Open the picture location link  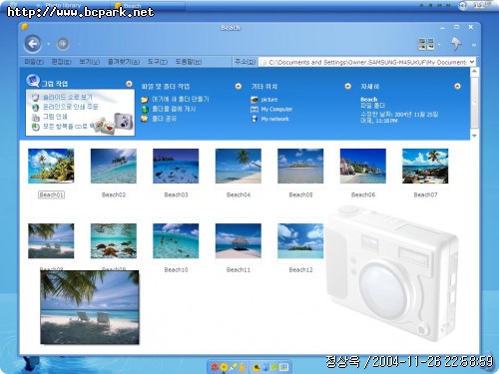(269, 100)
